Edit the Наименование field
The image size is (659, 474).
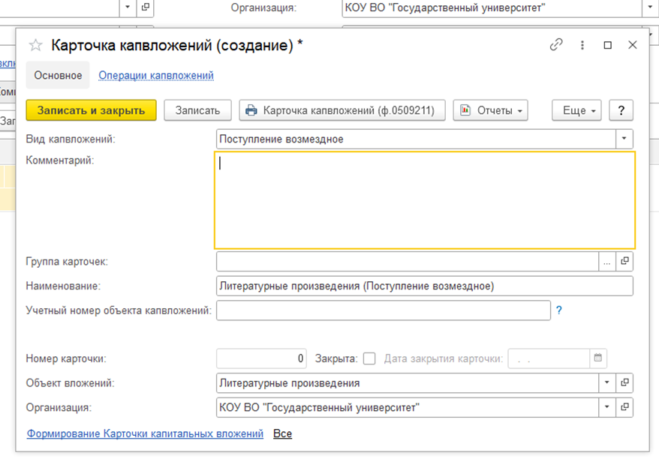(425, 286)
